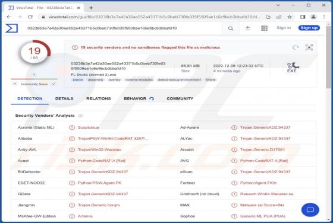Screen dimensions: 333x223
Task: Vote down with community score X
Action: [x=15, y=84]
